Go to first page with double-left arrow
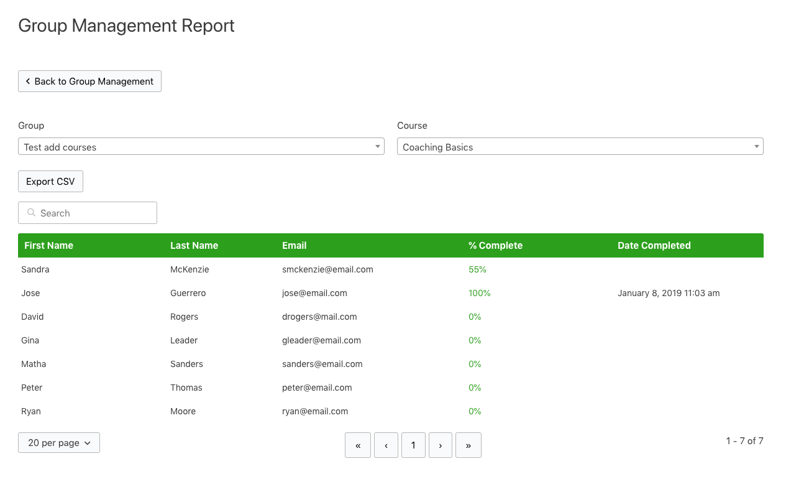Viewport: 786px width, 479px height. click(x=358, y=445)
